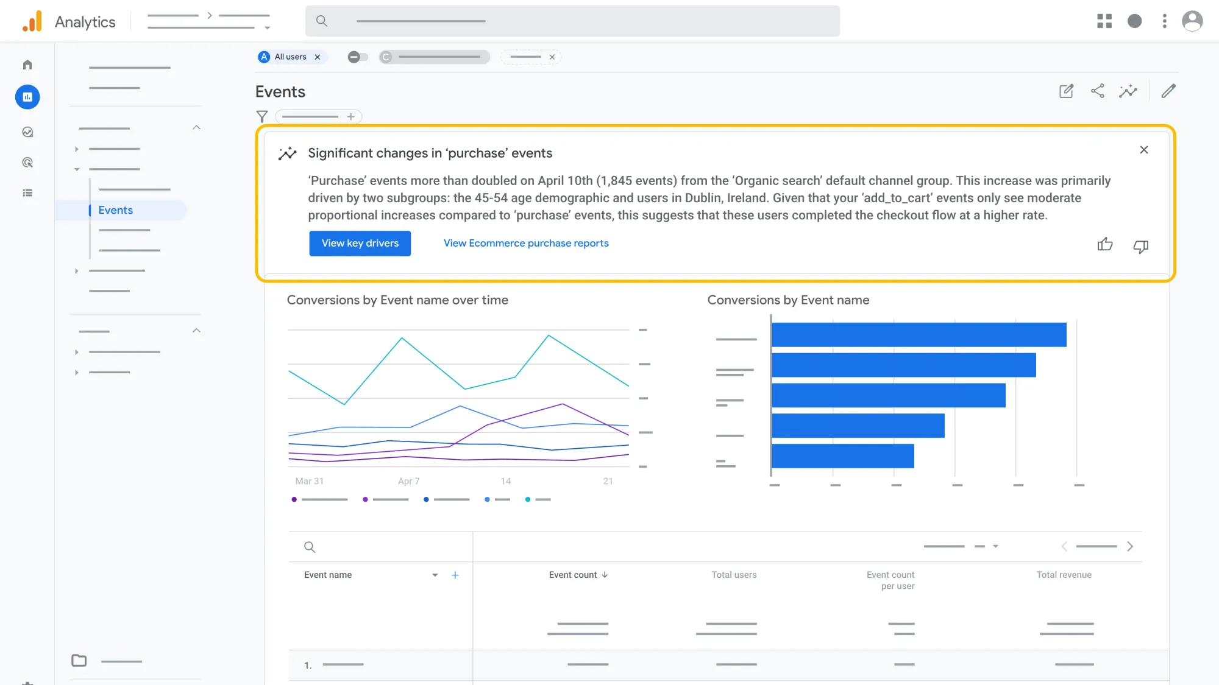
Task: Click the View key drivers button
Action: pyautogui.click(x=360, y=243)
